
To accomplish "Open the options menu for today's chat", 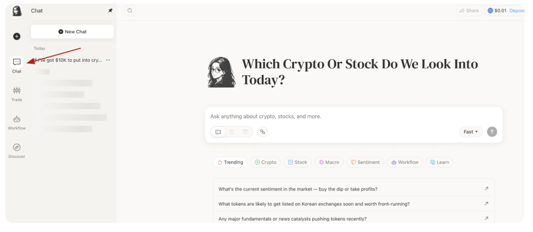I will (x=108, y=60).
